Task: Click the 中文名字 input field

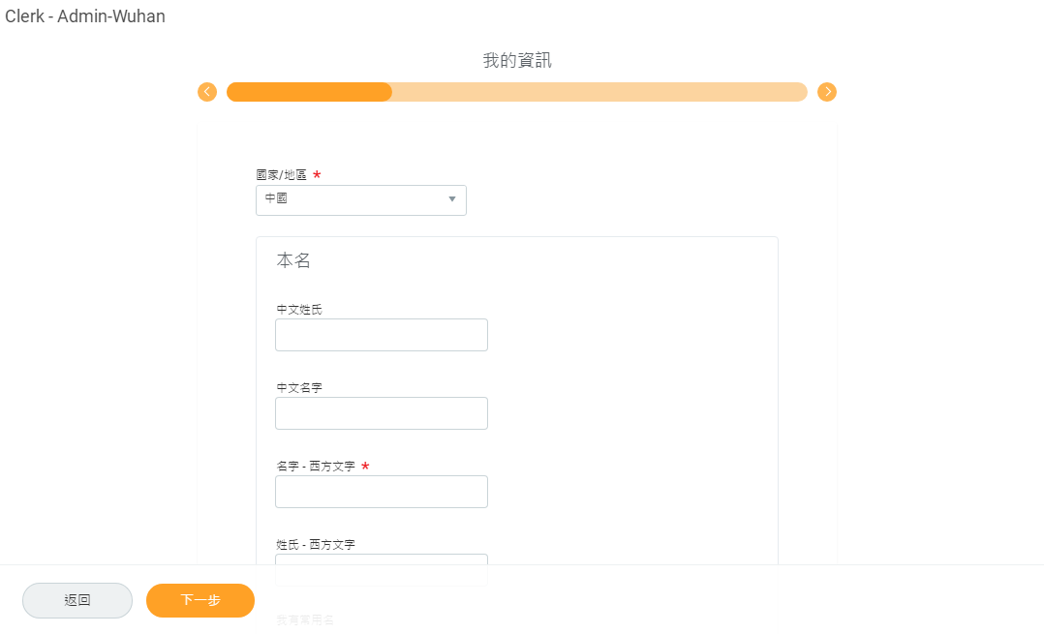Action: pyautogui.click(x=381, y=412)
